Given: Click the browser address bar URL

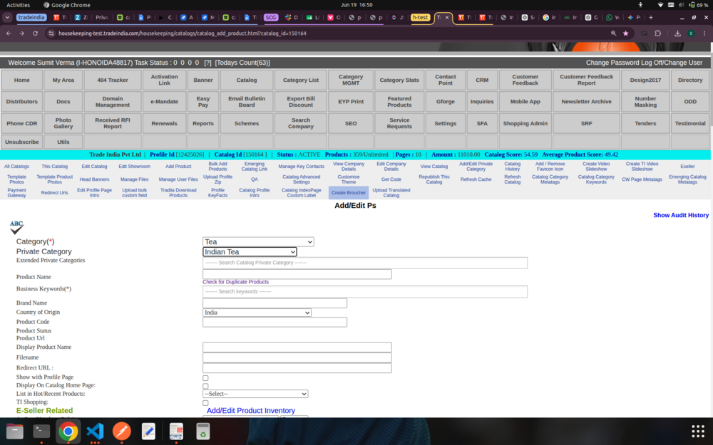Looking at the screenshot, I should (x=183, y=33).
